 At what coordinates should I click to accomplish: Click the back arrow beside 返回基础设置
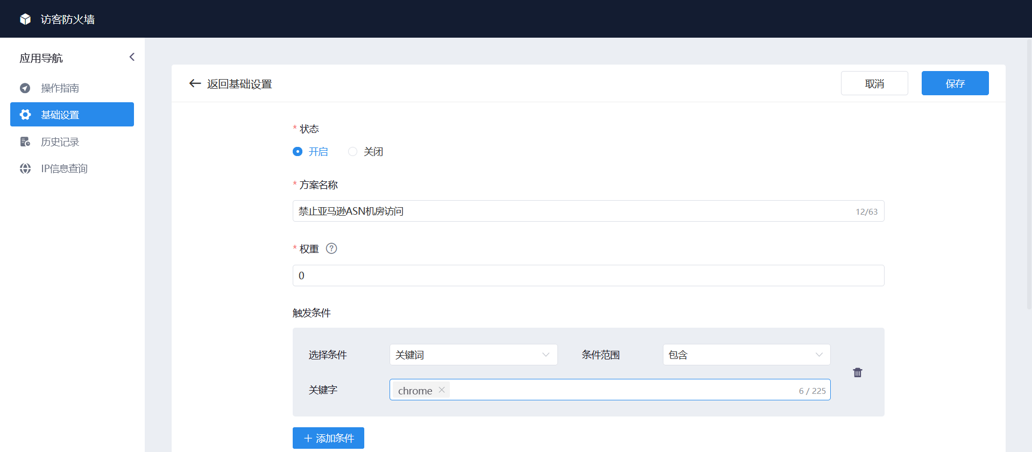[x=195, y=83]
